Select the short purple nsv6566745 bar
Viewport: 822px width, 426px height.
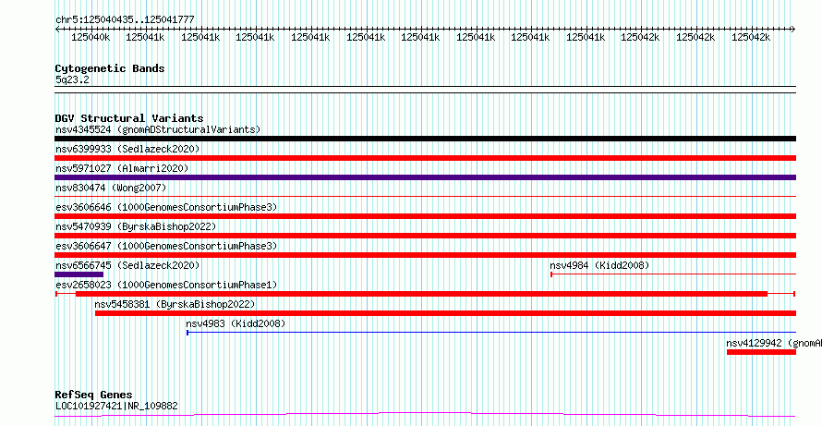[79, 274]
